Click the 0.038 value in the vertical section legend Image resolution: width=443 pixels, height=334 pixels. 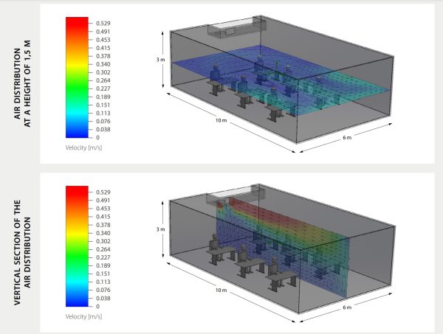coord(103,299)
